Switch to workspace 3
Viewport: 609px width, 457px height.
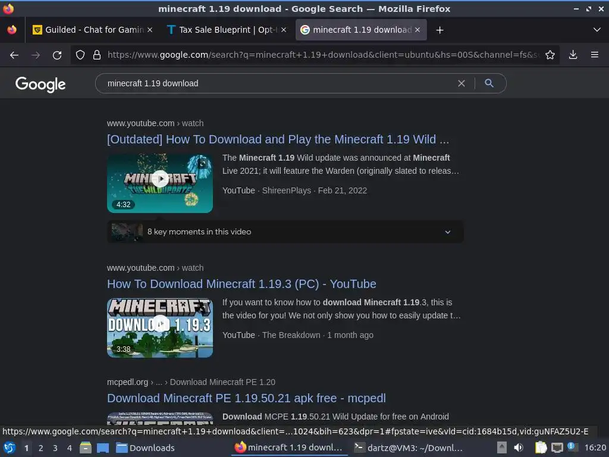(55, 447)
